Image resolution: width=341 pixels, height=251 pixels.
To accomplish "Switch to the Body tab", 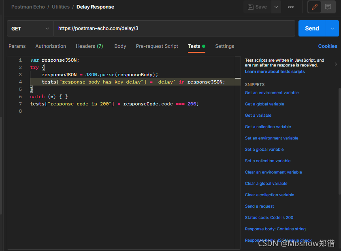I will click(x=120, y=46).
